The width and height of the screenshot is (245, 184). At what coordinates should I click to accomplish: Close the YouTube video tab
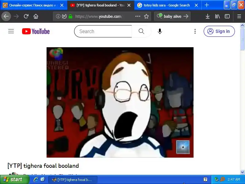pyautogui.click(x=129, y=5)
